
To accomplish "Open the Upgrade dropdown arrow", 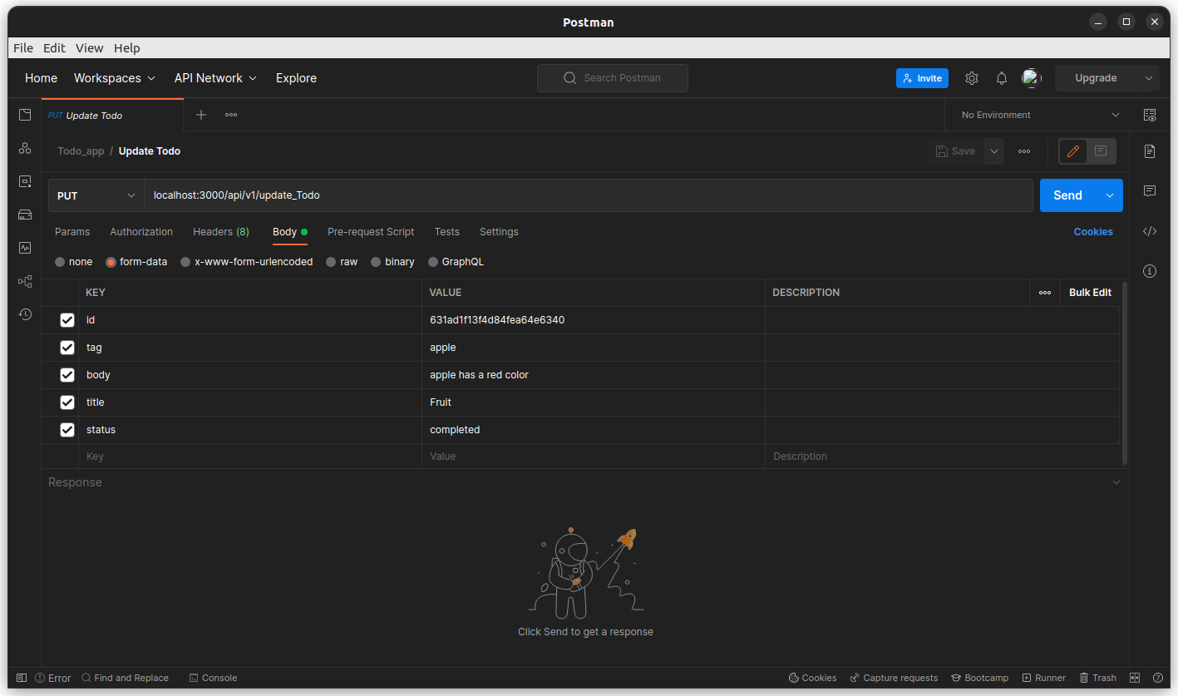I will click(1149, 78).
